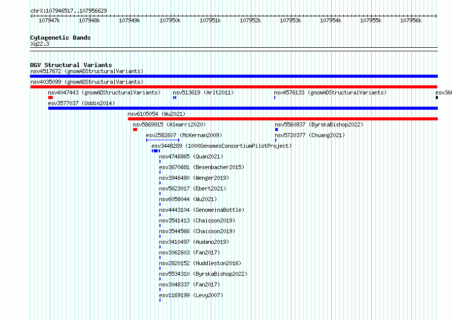The height and width of the screenshot is (320, 452).
Task: Open the nsv5623017 (Ebert2021) label
Action: pos(192,188)
